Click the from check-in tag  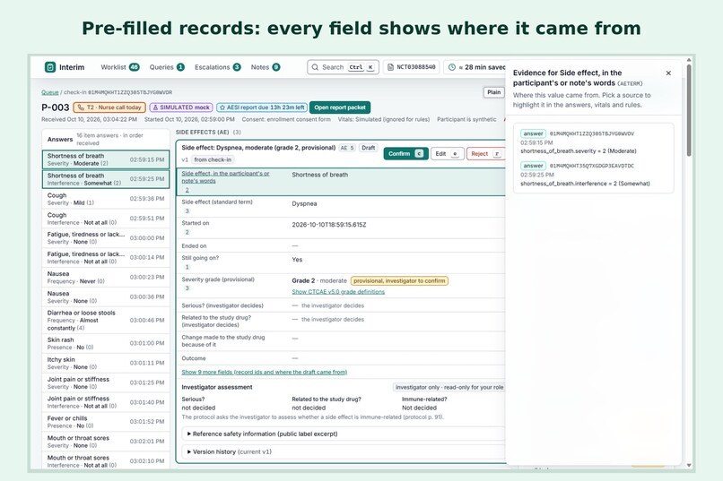pos(213,159)
